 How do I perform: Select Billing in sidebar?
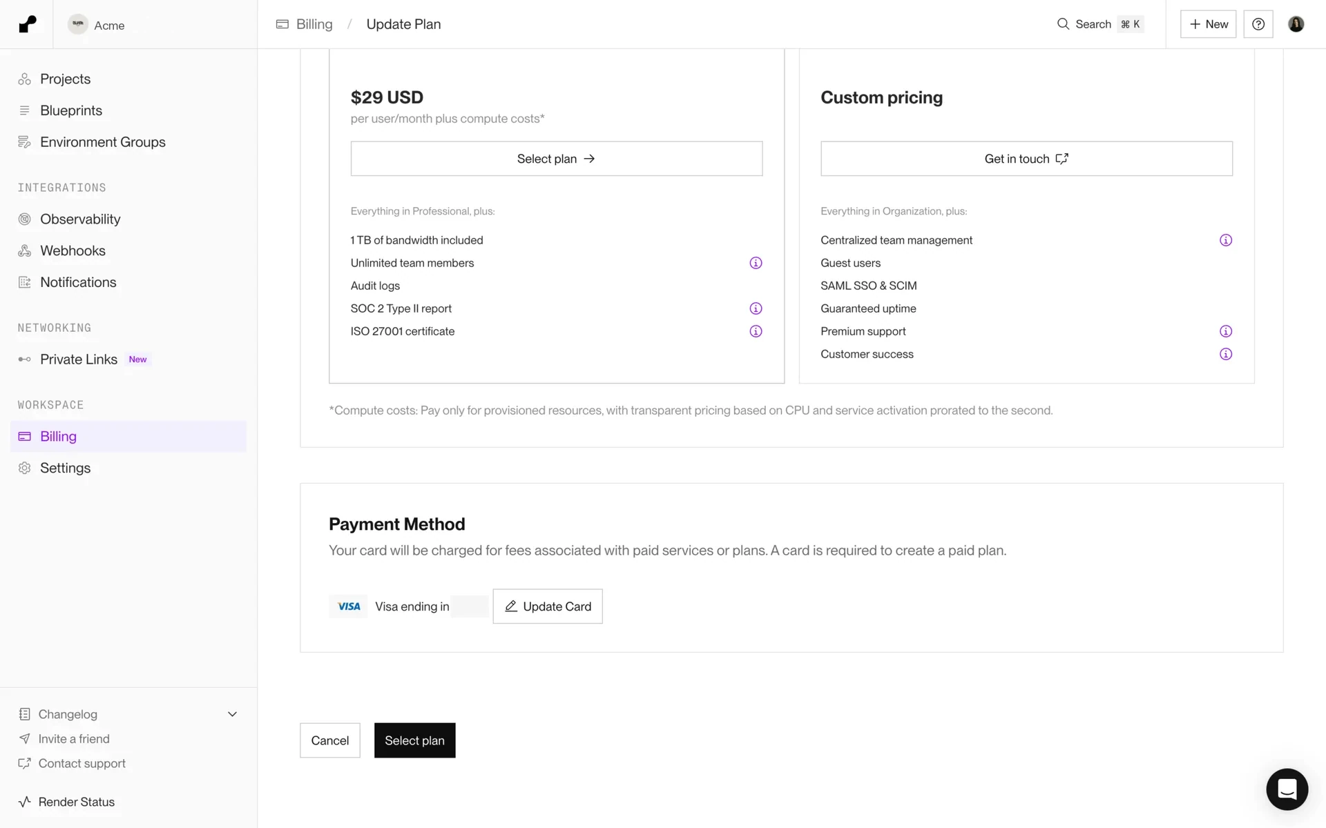(x=128, y=436)
